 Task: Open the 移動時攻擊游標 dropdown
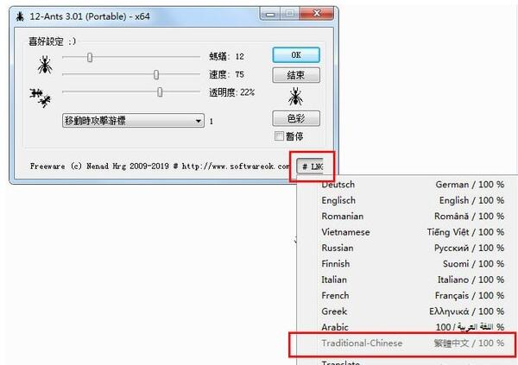pyautogui.click(x=133, y=121)
